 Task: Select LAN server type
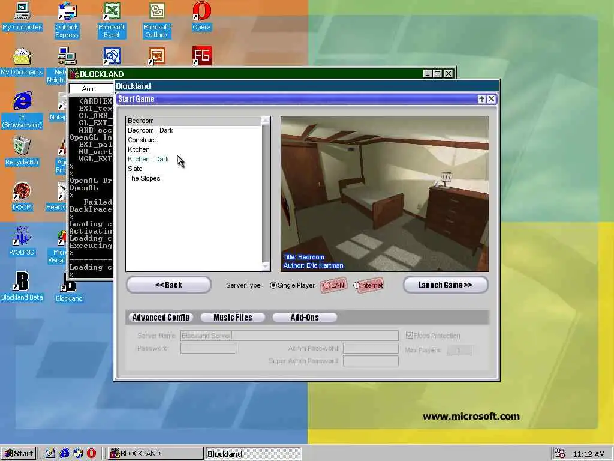[326, 285]
